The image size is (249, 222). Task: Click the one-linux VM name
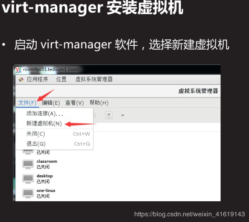point(46,190)
